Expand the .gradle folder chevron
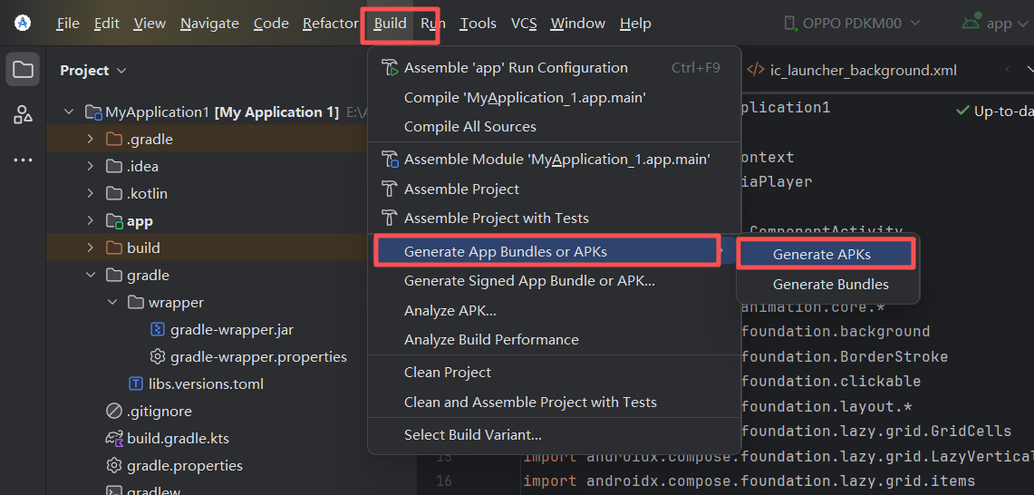Image resolution: width=1034 pixels, height=495 pixels. click(90, 139)
